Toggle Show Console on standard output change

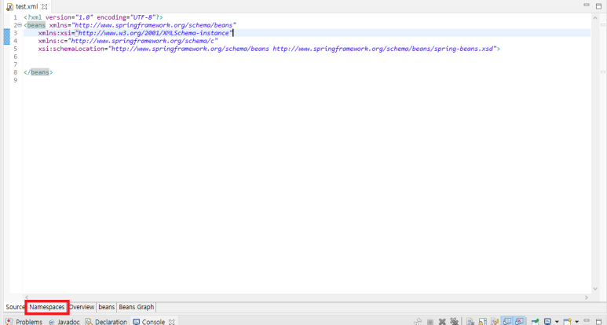click(x=507, y=321)
